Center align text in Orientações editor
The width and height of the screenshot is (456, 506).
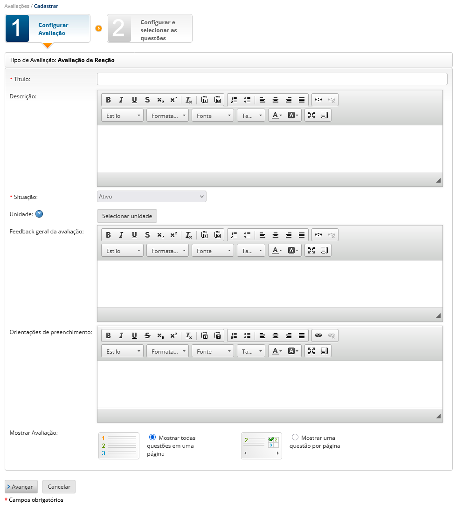click(276, 335)
